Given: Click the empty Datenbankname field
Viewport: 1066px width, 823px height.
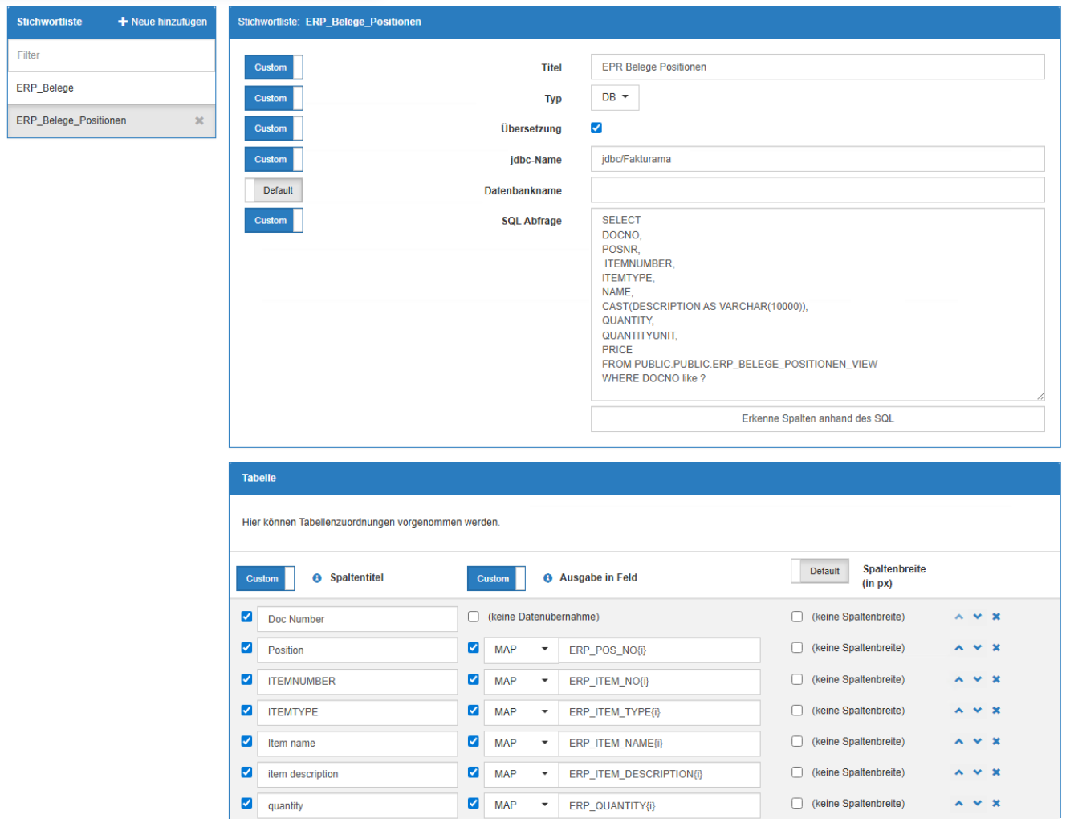Looking at the screenshot, I should tap(817, 190).
